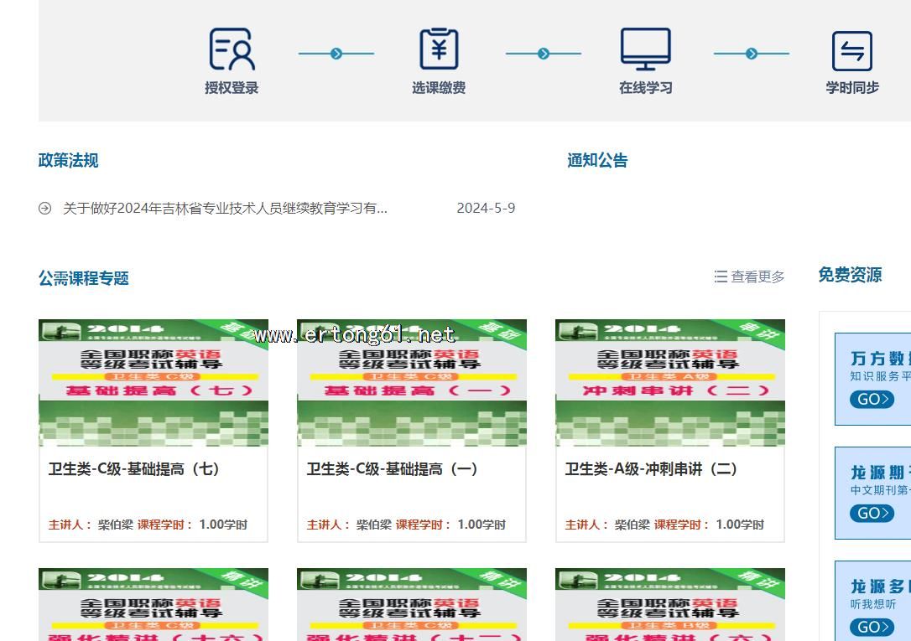Click the list icon next to 查看更多
The image size is (911, 641).
(721, 277)
